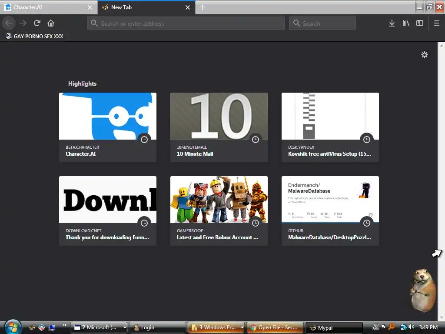Click the gopher desktop character
The width and height of the screenshot is (445, 334).
tap(423, 290)
